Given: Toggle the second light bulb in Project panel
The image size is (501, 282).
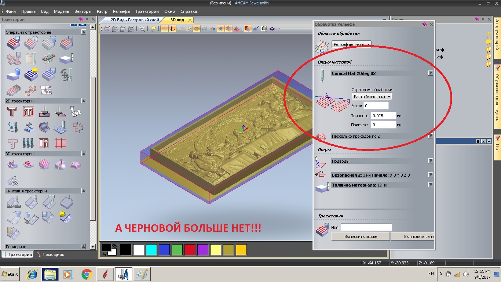Looking at the screenshot, I should (x=488, y=42).
